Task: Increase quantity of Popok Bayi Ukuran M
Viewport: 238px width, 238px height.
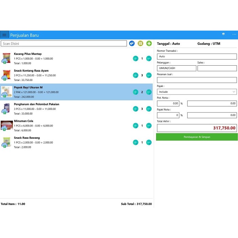Action: point(136,92)
